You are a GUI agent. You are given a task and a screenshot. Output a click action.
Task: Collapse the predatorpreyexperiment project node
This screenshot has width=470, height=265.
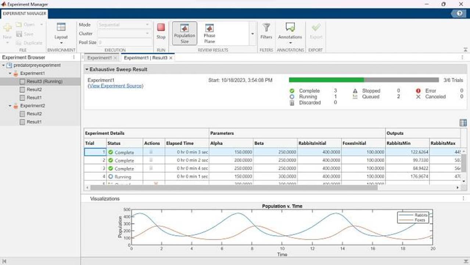pos(4,65)
